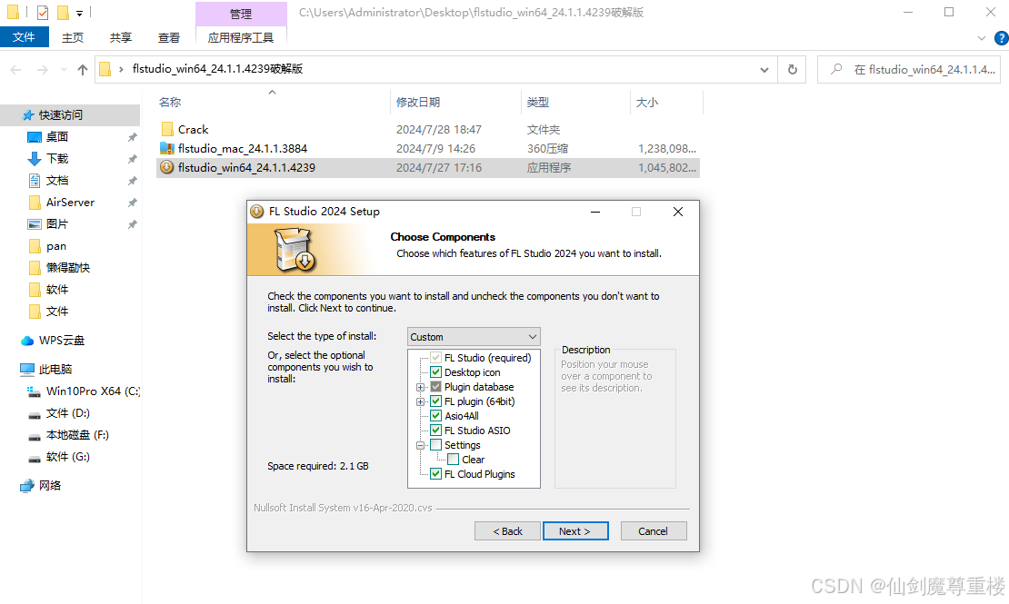Screen dimensions: 1009x604
Task: Uncheck the Desktop icon component
Action: tap(435, 372)
